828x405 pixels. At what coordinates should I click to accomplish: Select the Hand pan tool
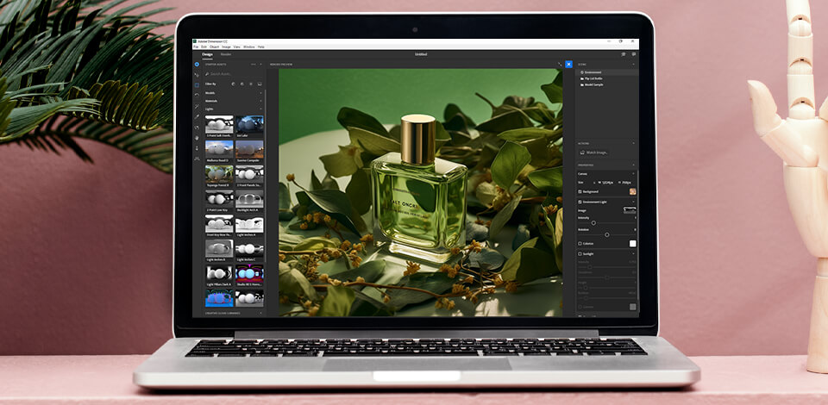click(x=197, y=138)
